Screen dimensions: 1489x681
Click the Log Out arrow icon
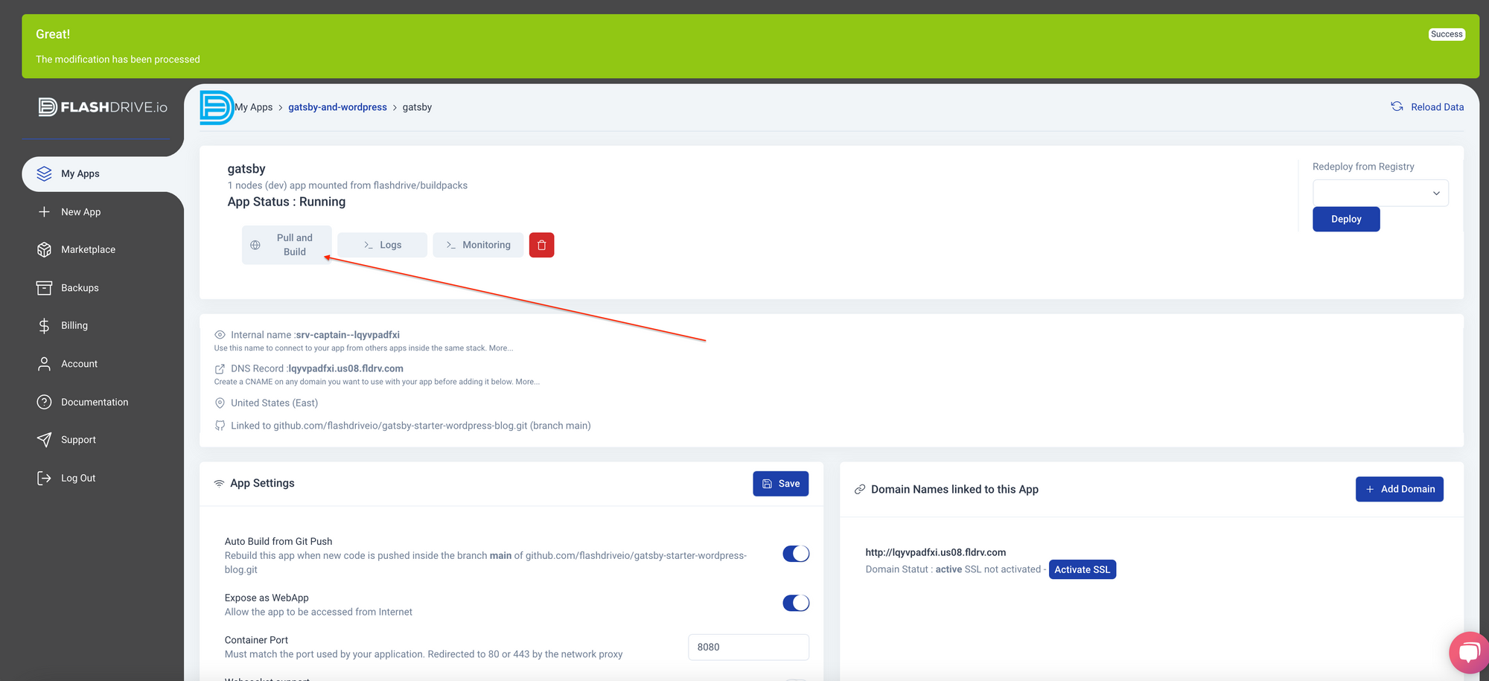[44, 478]
